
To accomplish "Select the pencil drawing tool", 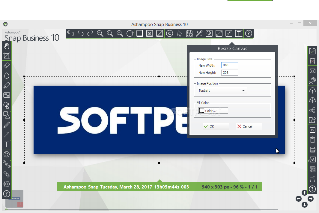I will (7, 125).
